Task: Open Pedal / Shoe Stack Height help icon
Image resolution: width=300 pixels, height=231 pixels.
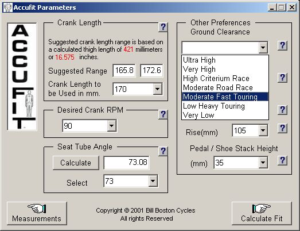Action: 282,160
